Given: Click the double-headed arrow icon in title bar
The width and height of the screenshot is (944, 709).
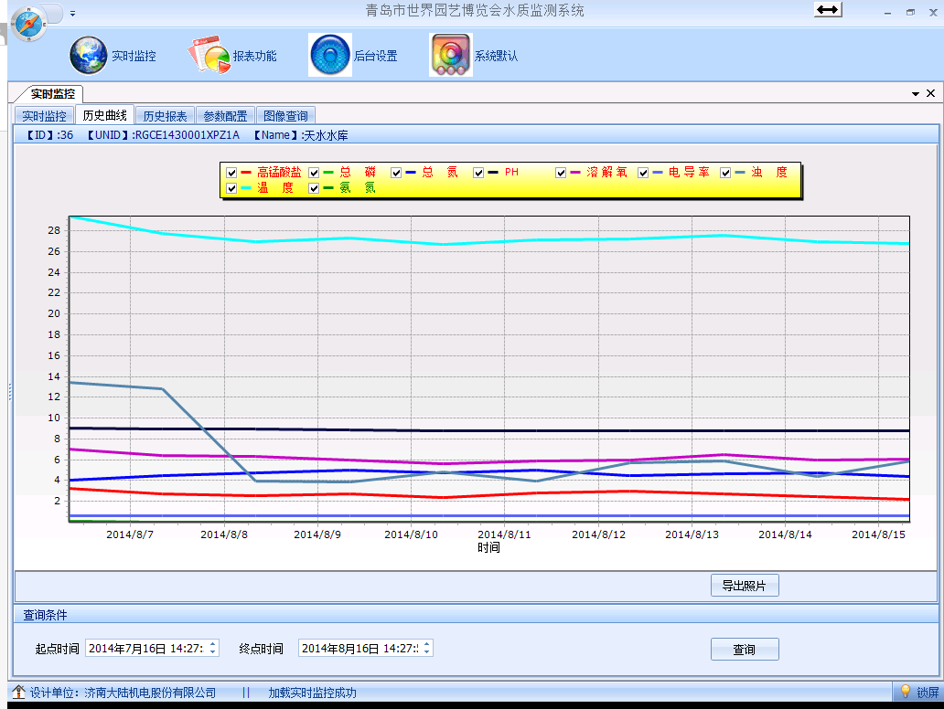Looking at the screenshot, I should point(828,9).
